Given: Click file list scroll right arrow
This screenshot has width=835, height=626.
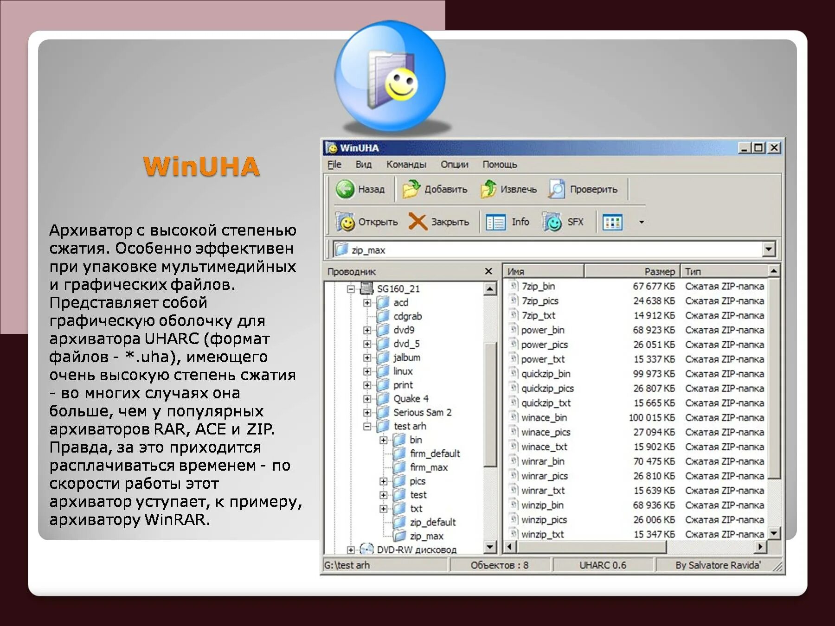Looking at the screenshot, I should point(760,547).
